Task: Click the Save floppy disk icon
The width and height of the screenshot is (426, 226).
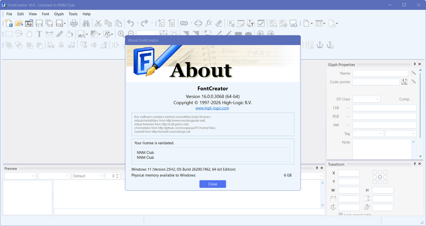Action: tap(39, 23)
